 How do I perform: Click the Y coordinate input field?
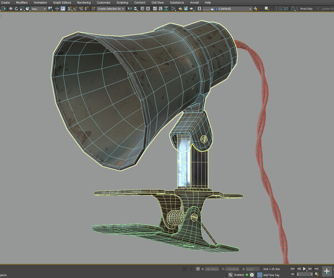point(232,269)
